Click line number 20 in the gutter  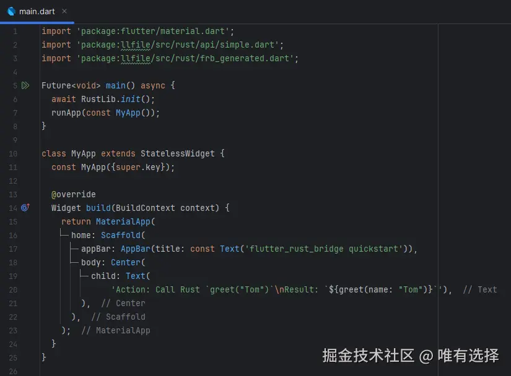(13, 290)
